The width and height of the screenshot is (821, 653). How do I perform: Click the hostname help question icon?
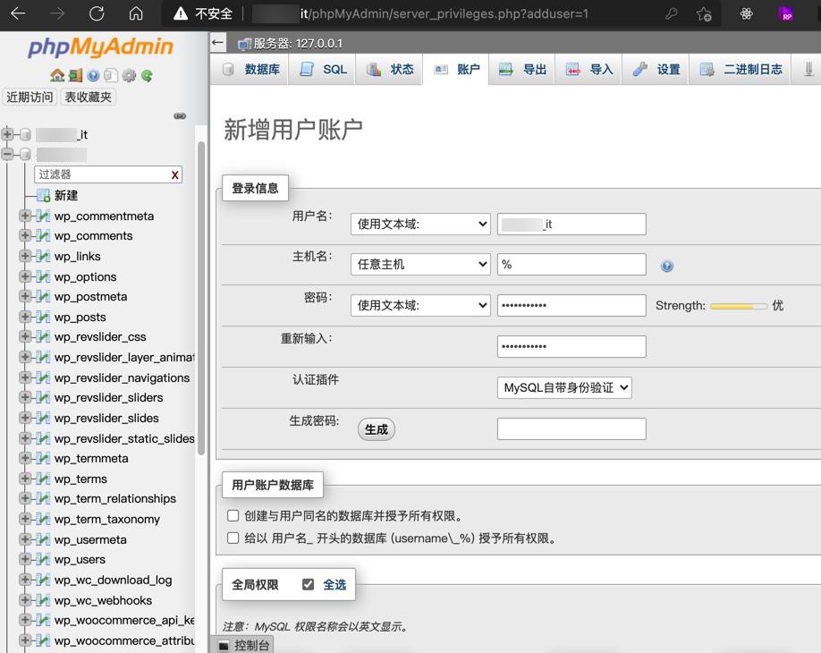pos(666,266)
